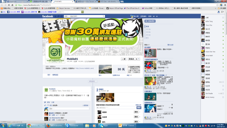Click the browser forward arrow
Viewport: 227px width, 128px height.
tap(6, 5)
